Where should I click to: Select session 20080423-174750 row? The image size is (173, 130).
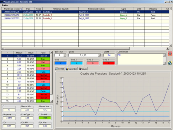pyautogui.click(x=85, y=15)
